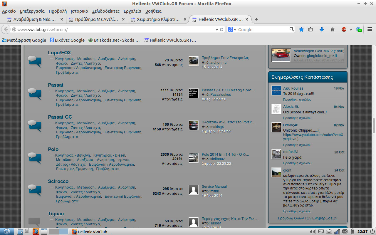This screenshot has height=235, width=376.
Task: Switch to the Αναβάθμιση & Νέα tab
Action: (35, 19)
